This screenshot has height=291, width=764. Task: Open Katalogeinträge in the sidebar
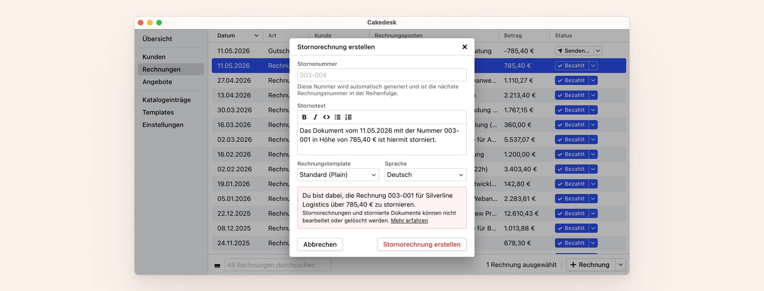point(166,100)
